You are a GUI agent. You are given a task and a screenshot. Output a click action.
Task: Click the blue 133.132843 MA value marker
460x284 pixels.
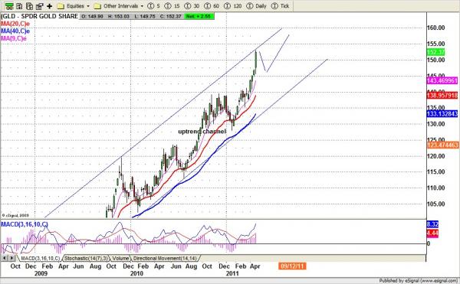[442, 113]
